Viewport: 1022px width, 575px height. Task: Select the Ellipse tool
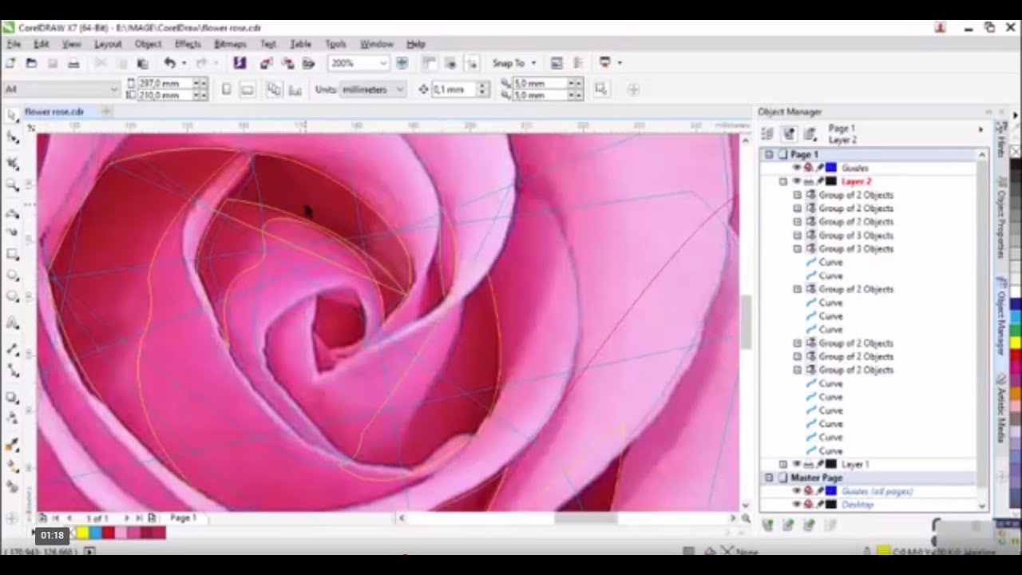[x=12, y=276]
